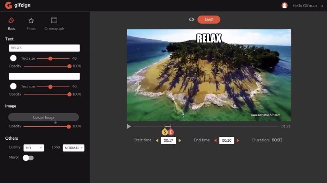Decrease End time with left arrow

pyautogui.click(x=215, y=141)
